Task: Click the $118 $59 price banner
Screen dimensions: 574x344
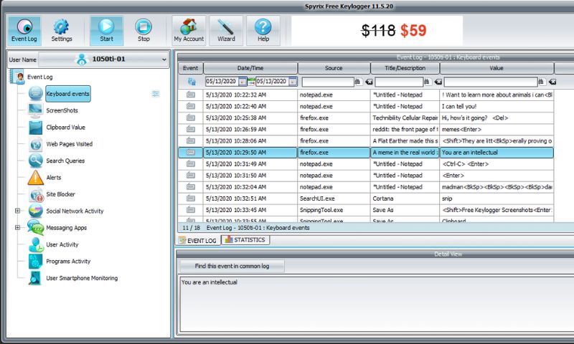Action: tap(377, 31)
